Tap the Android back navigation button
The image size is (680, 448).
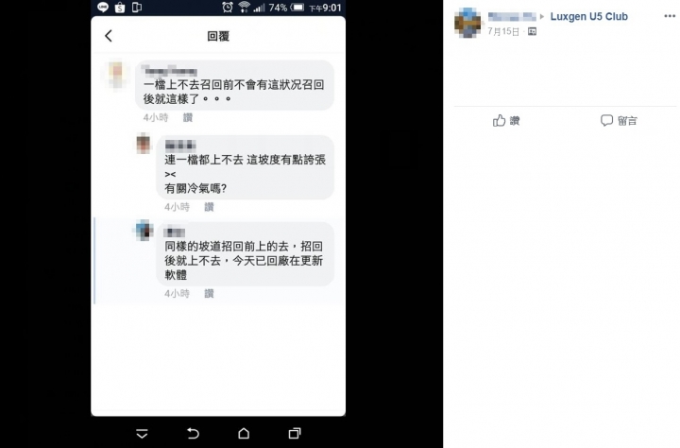coord(193,433)
